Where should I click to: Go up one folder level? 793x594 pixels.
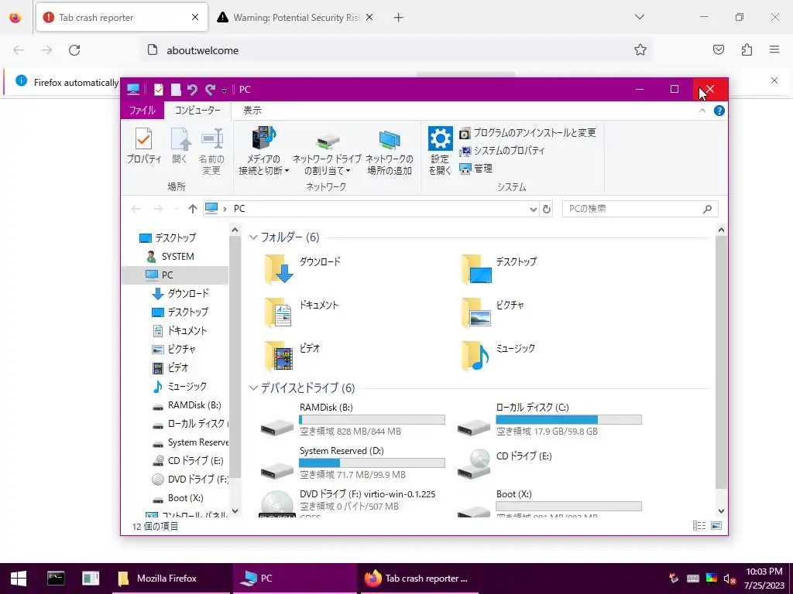coord(192,209)
